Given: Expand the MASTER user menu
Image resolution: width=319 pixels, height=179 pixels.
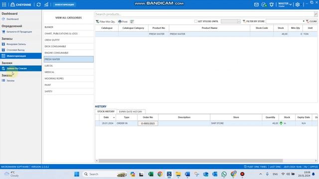Looking at the screenshot, I should click(x=285, y=4).
